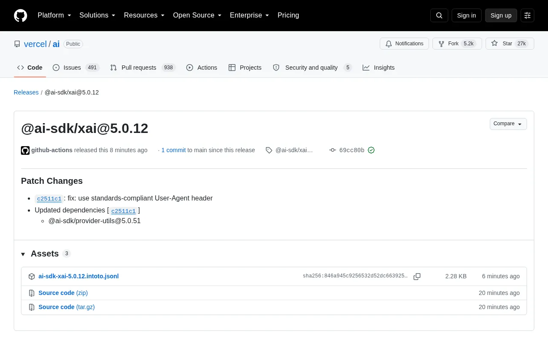Switch to the Issues tab
The image size is (548, 342).
click(x=76, y=68)
